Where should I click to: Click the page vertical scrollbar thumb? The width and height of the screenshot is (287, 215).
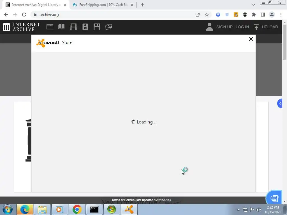pyautogui.click(x=284, y=42)
